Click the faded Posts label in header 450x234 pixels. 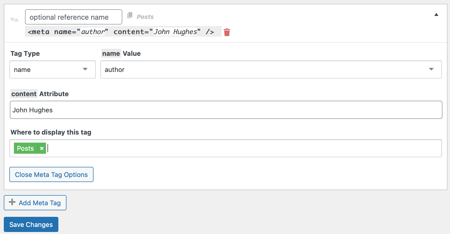coord(145,17)
